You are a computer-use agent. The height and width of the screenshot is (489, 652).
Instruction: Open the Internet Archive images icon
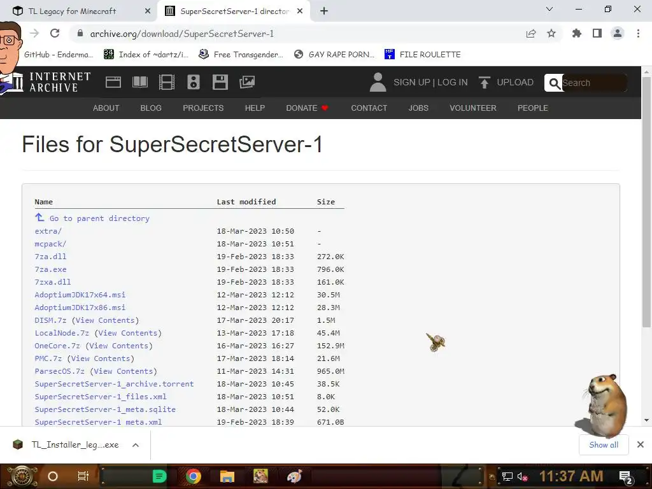247,82
